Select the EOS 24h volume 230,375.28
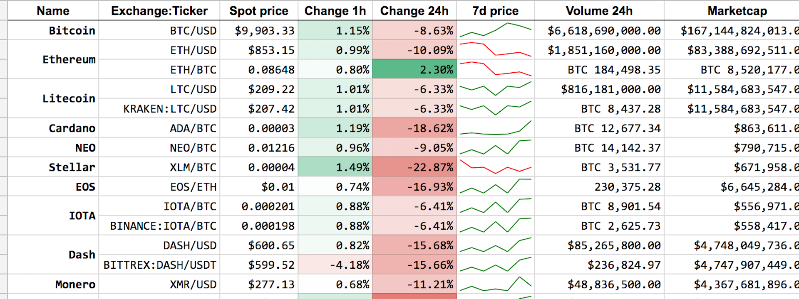Screen dimensions: 799x299 click(x=627, y=186)
